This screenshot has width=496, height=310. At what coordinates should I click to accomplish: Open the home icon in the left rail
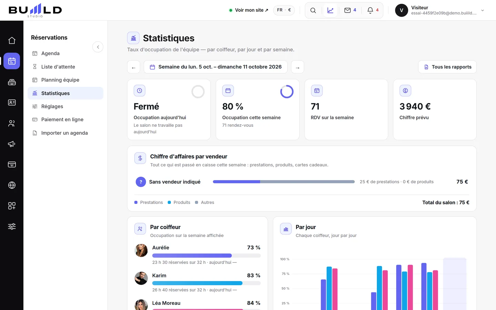click(12, 41)
